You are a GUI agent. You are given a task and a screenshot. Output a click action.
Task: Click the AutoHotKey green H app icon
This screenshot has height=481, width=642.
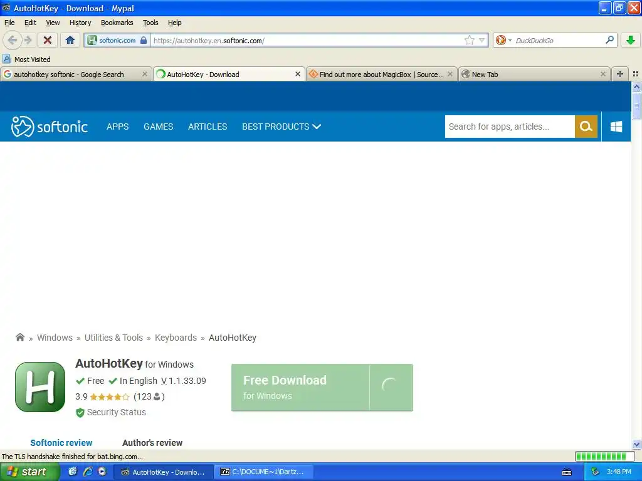tap(40, 387)
